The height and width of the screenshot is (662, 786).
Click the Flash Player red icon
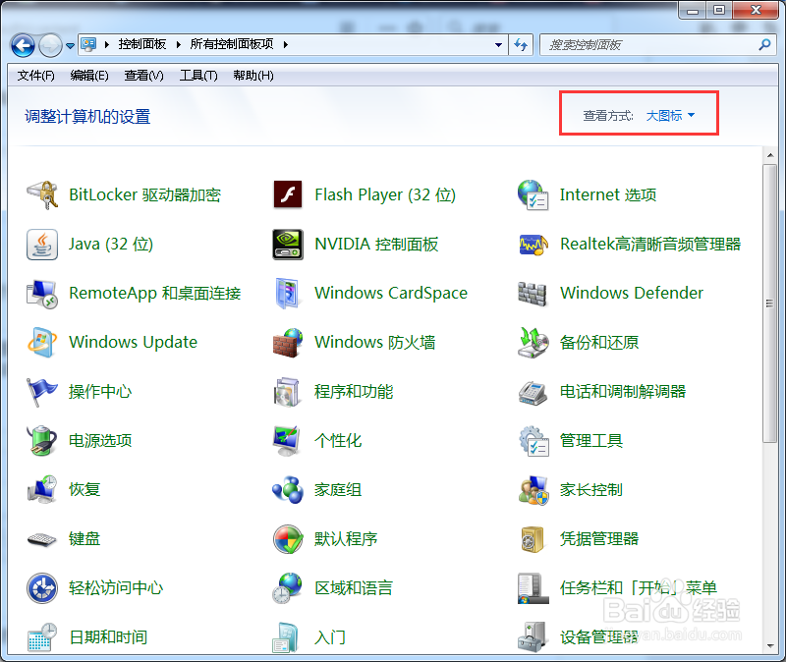tap(288, 194)
